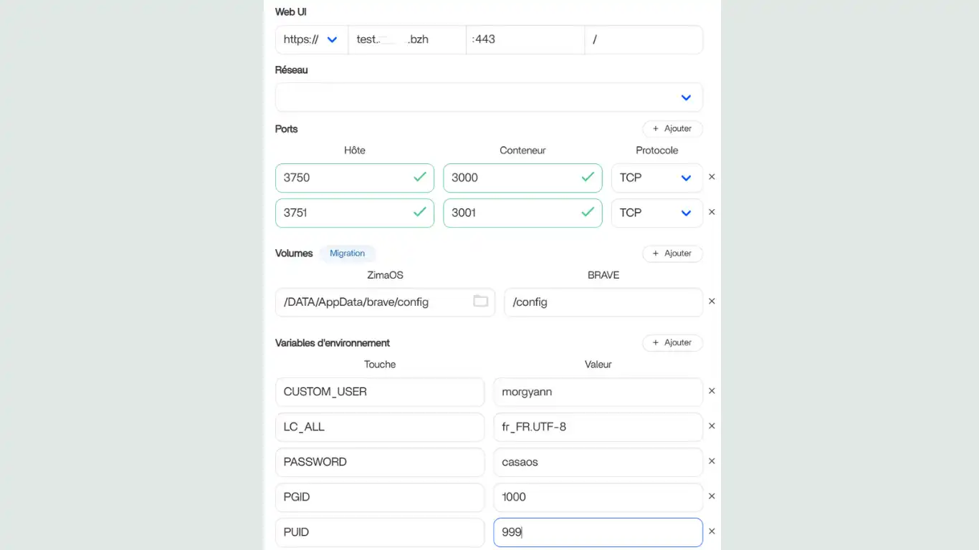Add a new port with Ajouter
The width and height of the screenshot is (979, 550).
tap(672, 129)
